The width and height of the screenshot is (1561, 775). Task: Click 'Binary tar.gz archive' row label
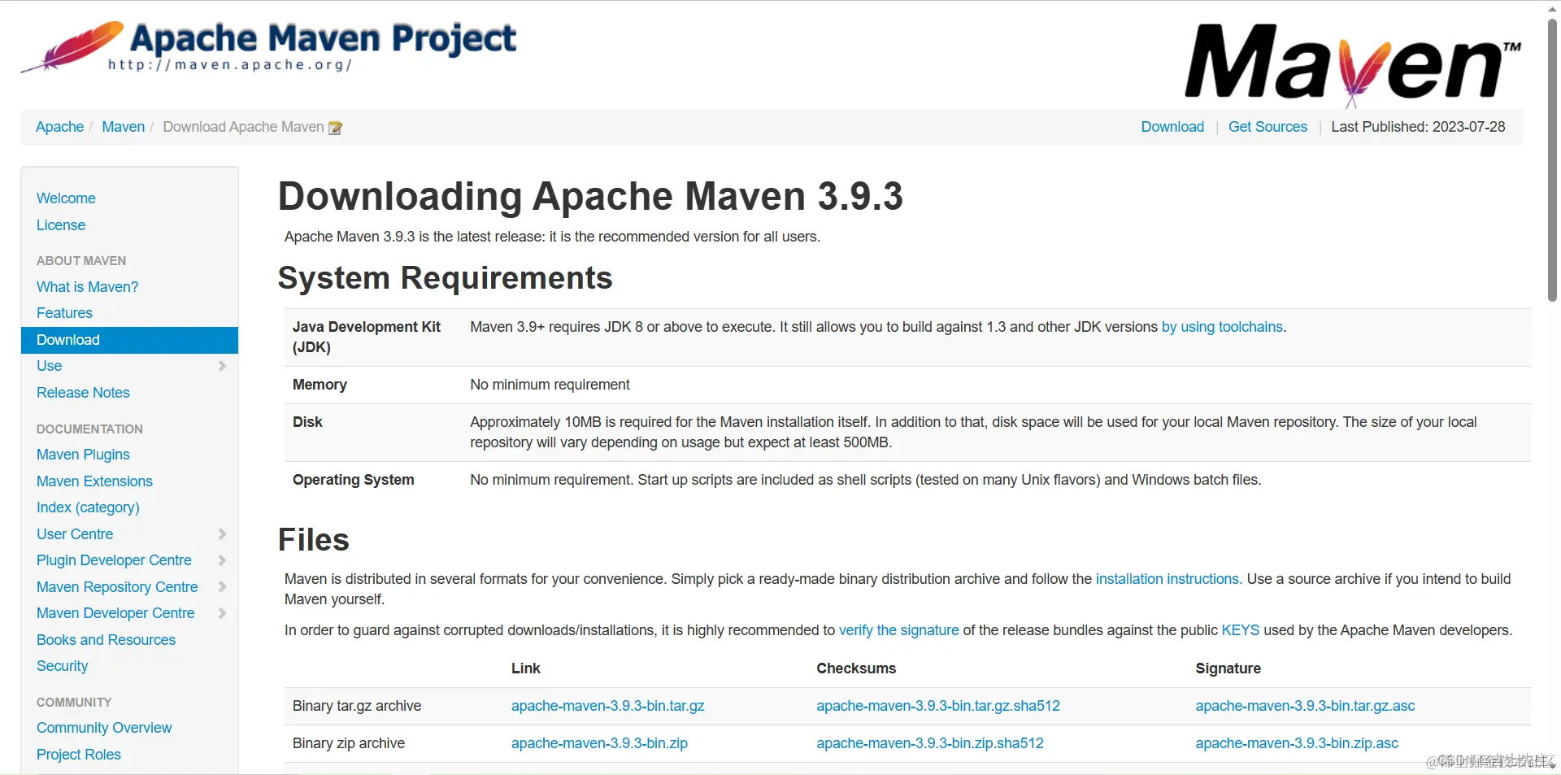(357, 706)
